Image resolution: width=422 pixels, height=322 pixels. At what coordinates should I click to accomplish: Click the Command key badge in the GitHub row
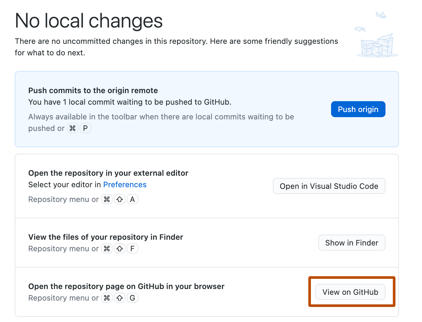click(107, 298)
